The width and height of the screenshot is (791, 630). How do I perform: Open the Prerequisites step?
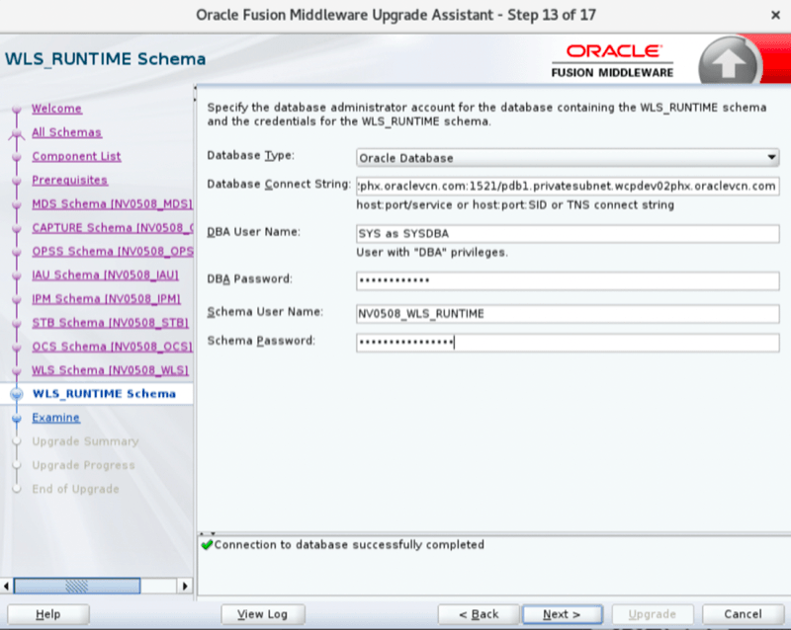click(69, 180)
